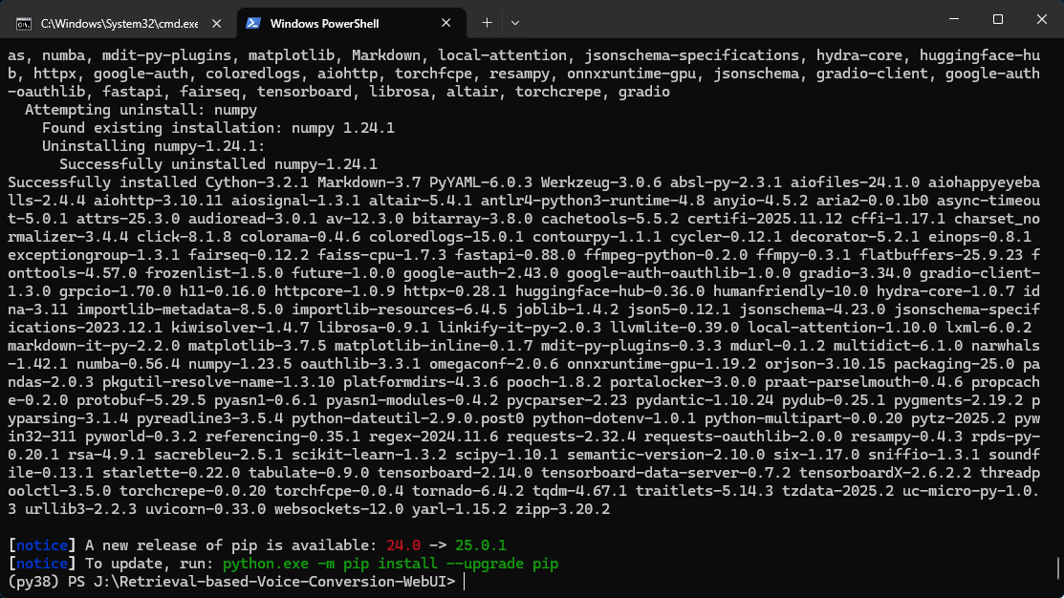Screen dimensions: 1064x598
Task: Maximize the terminal window
Action: [997, 19]
